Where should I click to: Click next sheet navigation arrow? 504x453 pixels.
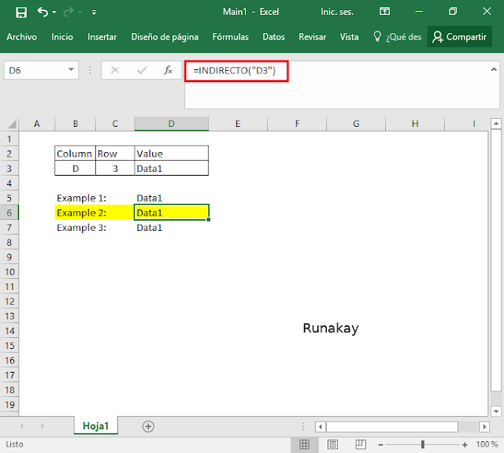pos(43,426)
